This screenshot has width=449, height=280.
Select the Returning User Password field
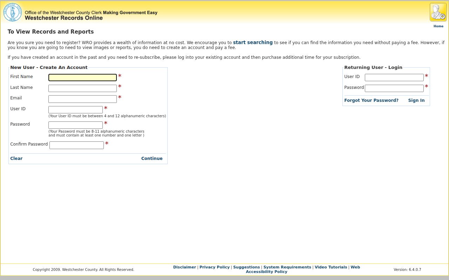394,88
